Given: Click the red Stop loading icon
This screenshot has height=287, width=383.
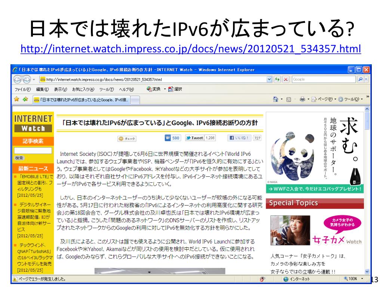Looking at the screenshot, I should [x=286, y=79].
